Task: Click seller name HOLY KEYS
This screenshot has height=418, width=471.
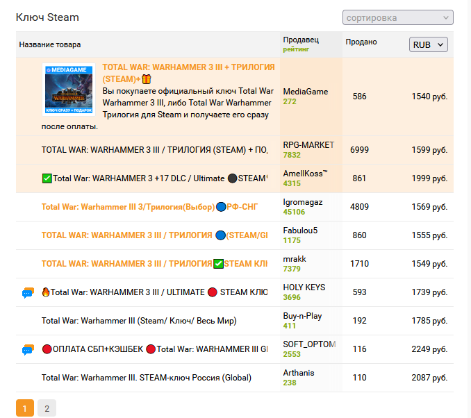Action: pos(304,287)
